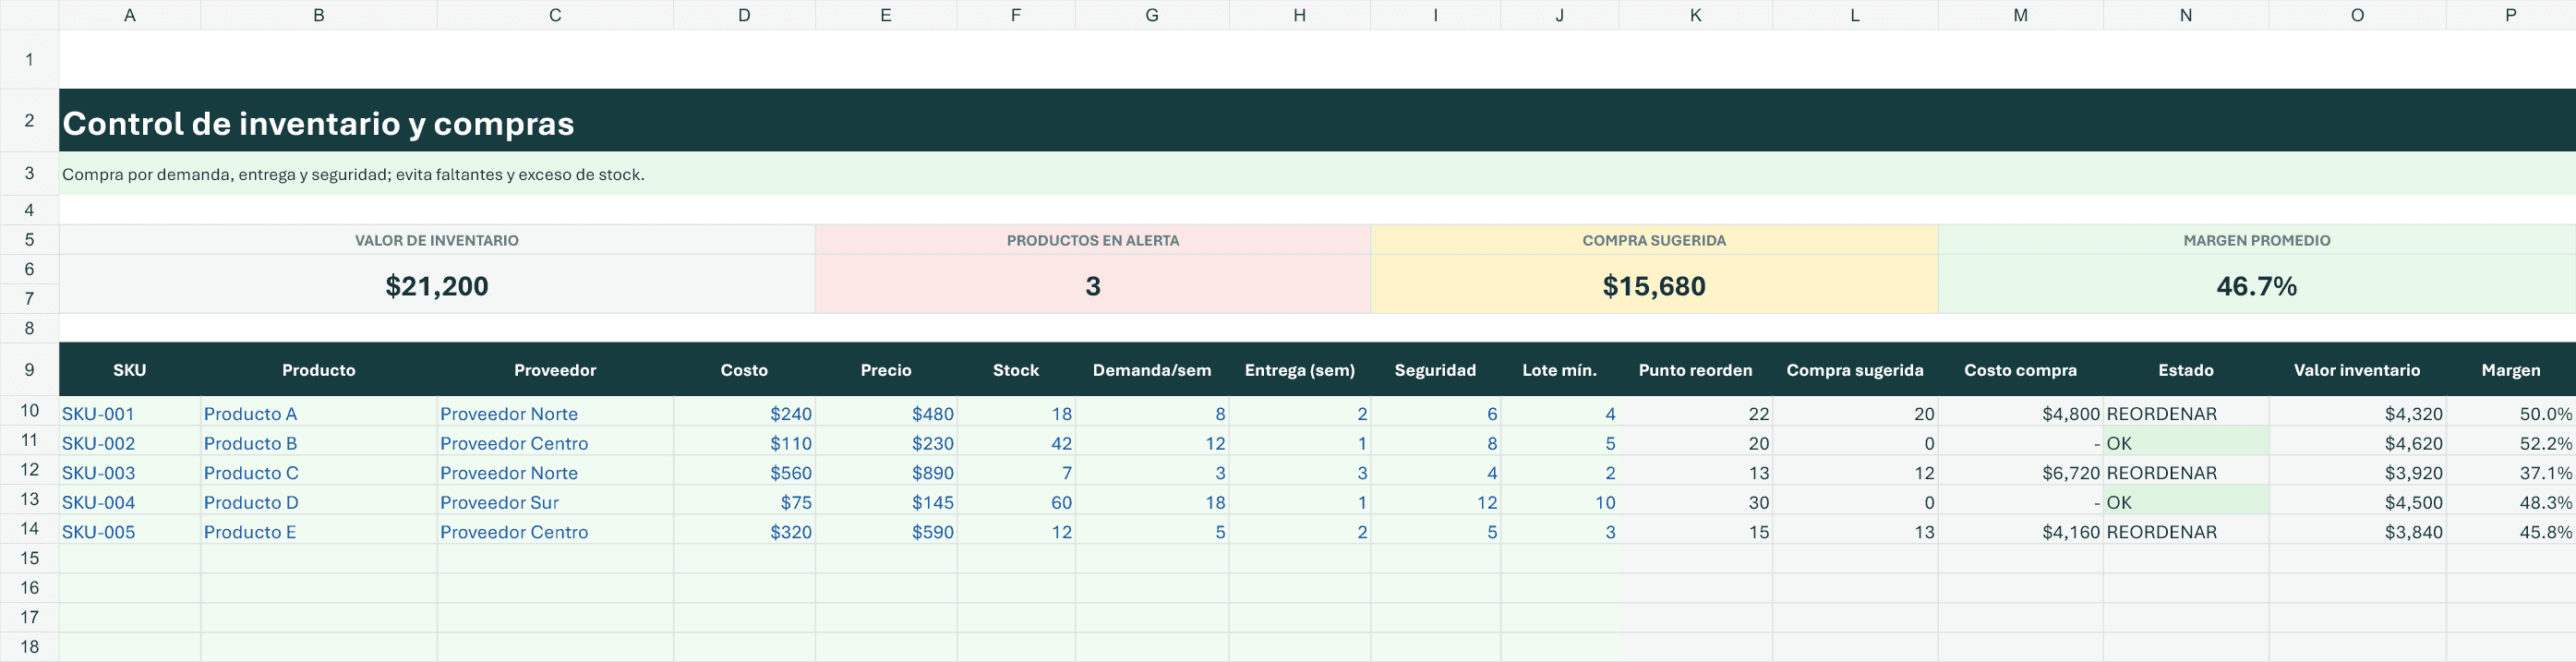Click the 'VALOR DE INVENTARIO' label

437,240
